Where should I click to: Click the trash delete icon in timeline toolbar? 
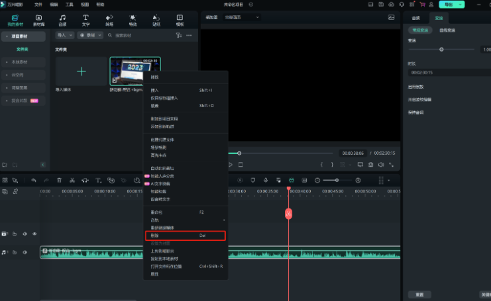coord(59,180)
